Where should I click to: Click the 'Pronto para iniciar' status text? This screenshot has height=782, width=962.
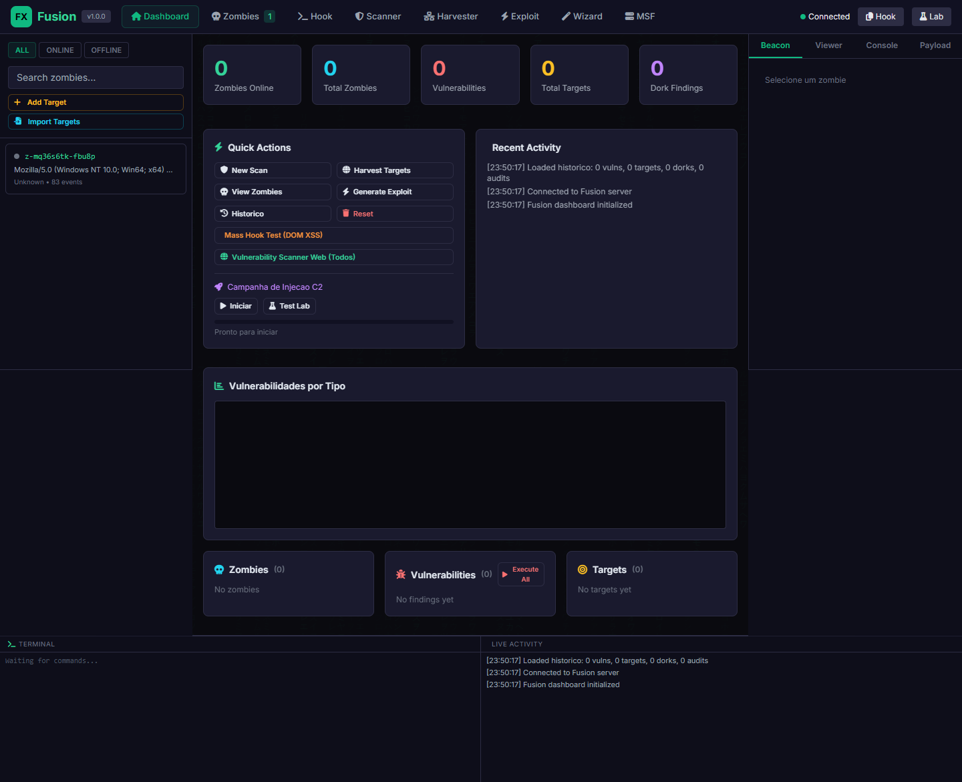[x=246, y=332]
